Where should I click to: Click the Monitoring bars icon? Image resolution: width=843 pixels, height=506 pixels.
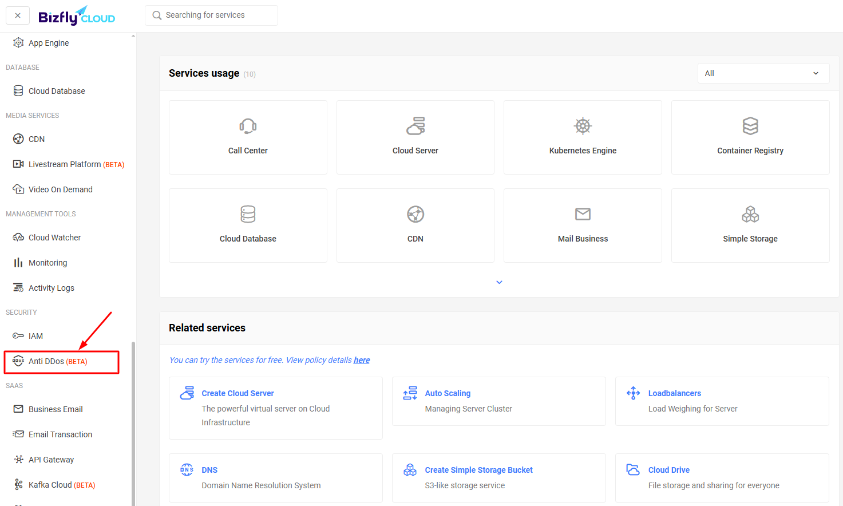(18, 262)
